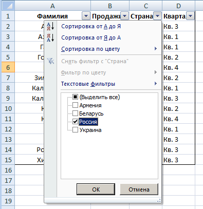This screenshot has height=209, width=203.
Task: Click the Кв. 2 cell in row 10
Action: click(x=178, y=108)
